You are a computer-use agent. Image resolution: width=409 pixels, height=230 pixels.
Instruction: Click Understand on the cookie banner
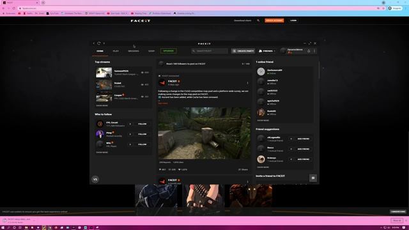pyautogui.click(x=398, y=211)
